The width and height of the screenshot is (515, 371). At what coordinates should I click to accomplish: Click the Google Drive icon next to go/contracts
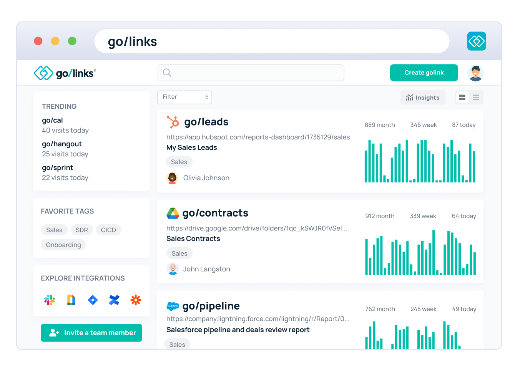coord(173,213)
